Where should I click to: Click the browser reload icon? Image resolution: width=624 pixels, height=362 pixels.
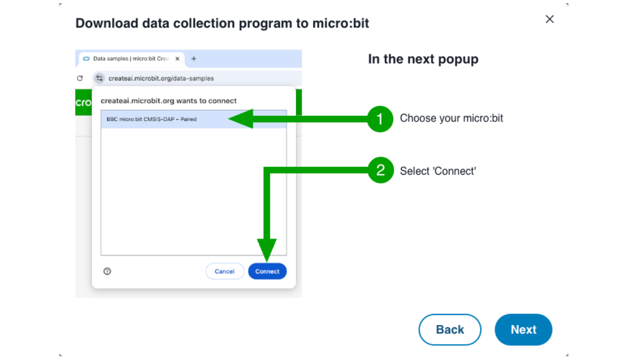(x=80, y=78)
